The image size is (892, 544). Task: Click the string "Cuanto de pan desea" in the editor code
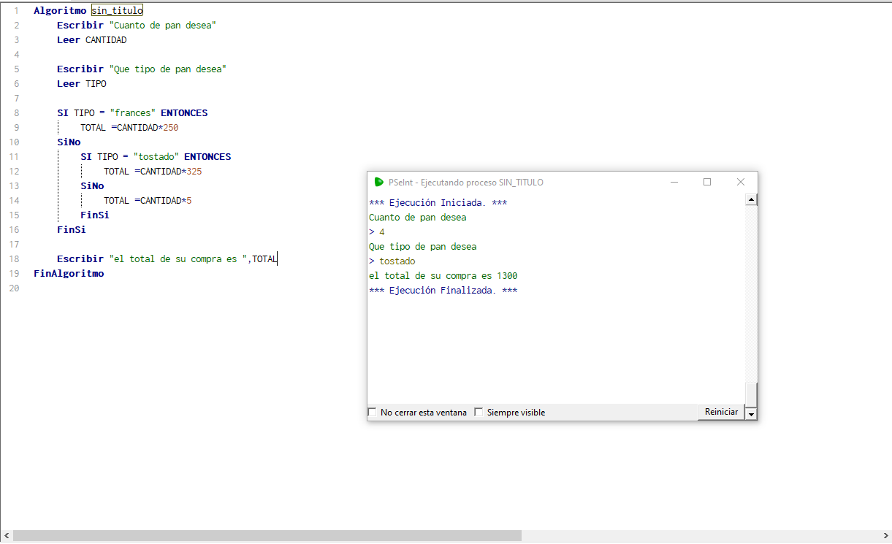coord(163,26)
